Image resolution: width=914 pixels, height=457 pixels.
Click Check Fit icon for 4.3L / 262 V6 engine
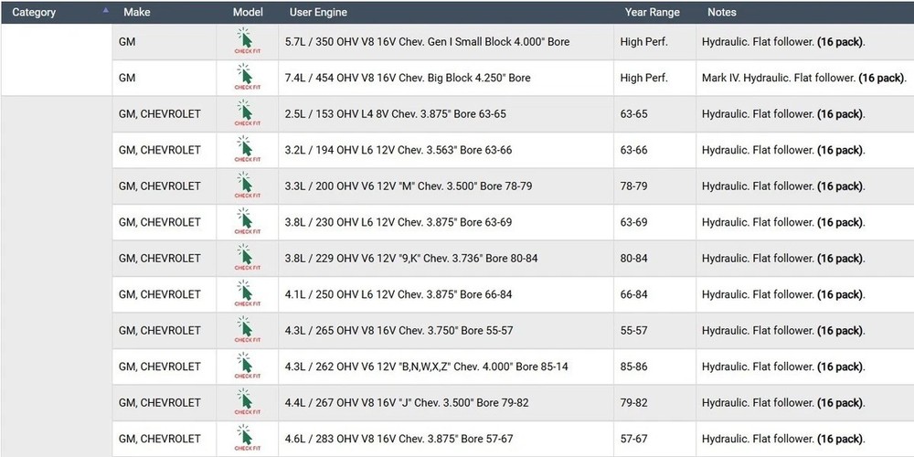pos(244,367)
